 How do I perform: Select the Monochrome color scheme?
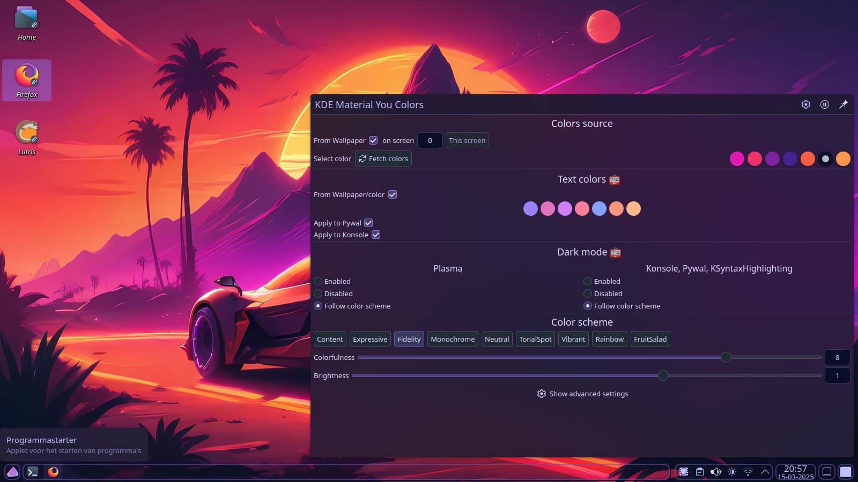pyautogui.click(x=453, y=339)
